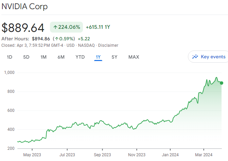
Task: Click the NVIDIA Corp title
Action: (x=24, y=6)
